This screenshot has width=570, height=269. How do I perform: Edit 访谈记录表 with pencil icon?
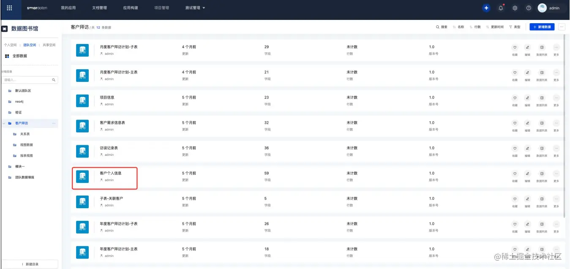[527, 149]
